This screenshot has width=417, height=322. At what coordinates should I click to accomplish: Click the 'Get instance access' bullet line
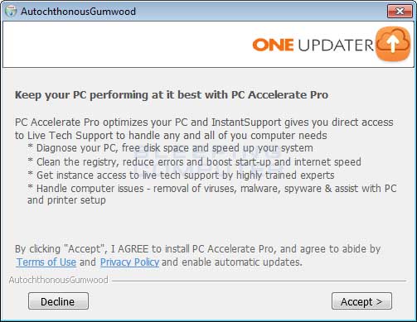181,175
